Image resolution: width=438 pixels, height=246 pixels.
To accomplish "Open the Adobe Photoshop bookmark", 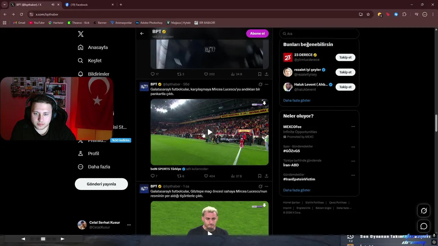I will click(149, 23).
